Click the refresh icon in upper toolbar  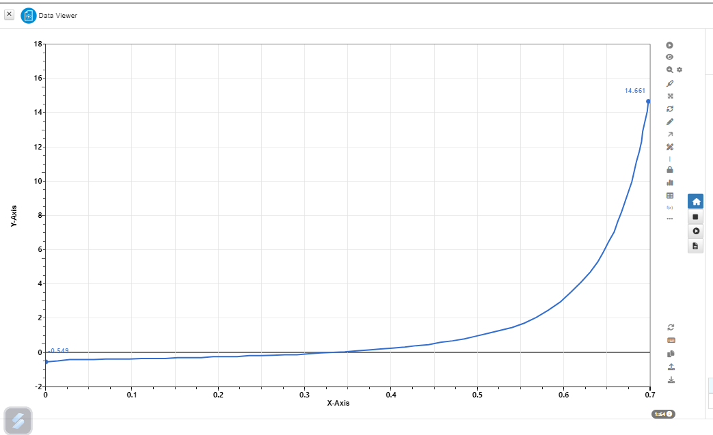click(x=670, y=109)
